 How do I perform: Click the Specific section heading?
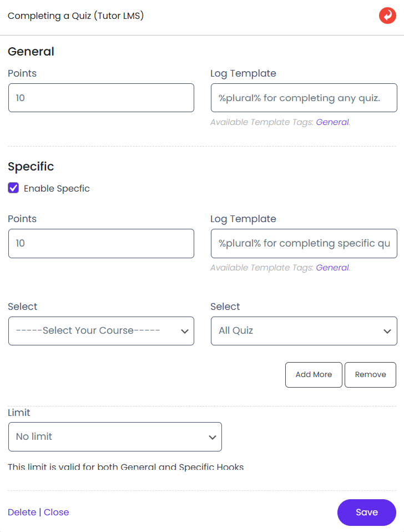(x=31, y=167)
